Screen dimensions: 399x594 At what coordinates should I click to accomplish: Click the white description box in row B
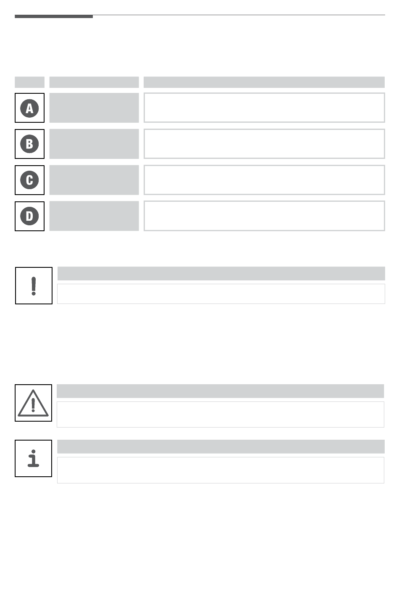coord(264,144)
